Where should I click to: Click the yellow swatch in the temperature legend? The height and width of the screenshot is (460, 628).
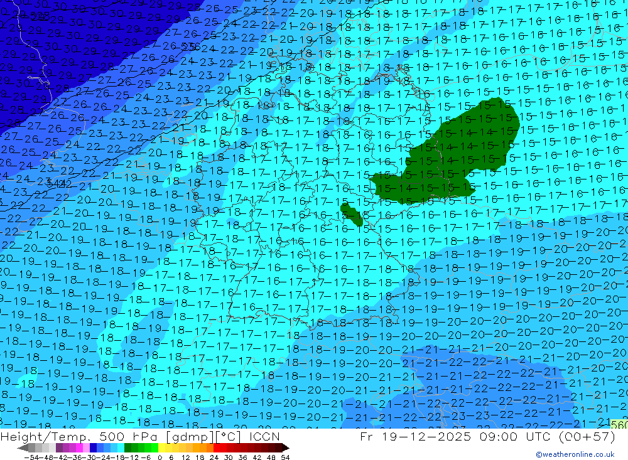coord(165,447)
